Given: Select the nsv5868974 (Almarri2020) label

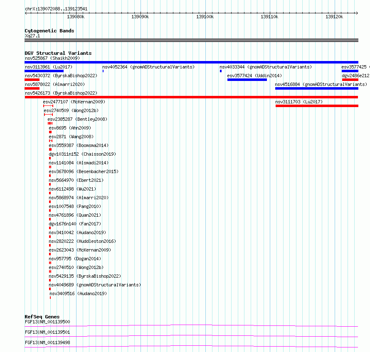Looking at the screenshot, I should pyautogui.click(x=79, y=198).
